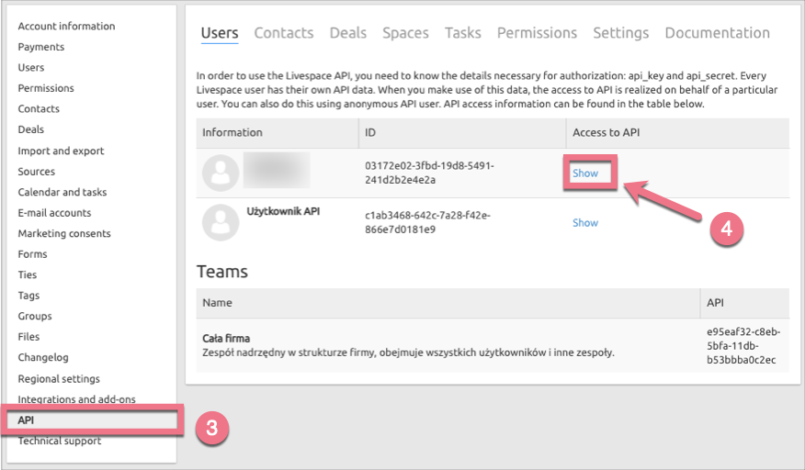Open the Documentation tab
The image size is (805, 470).
717,33
